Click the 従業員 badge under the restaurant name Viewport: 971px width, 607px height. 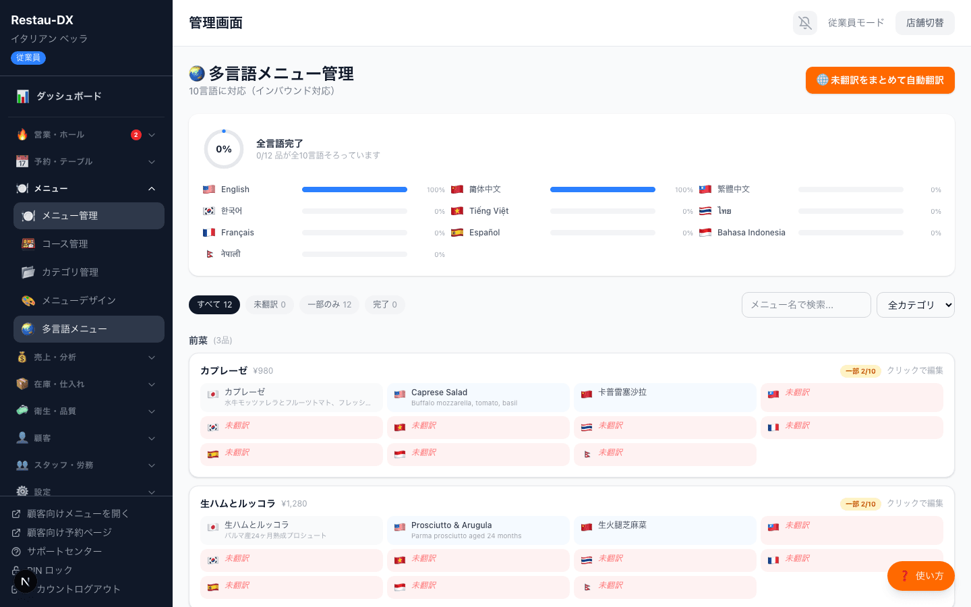28,58
